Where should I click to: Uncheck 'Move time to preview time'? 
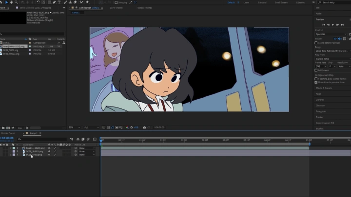[316, 82]
